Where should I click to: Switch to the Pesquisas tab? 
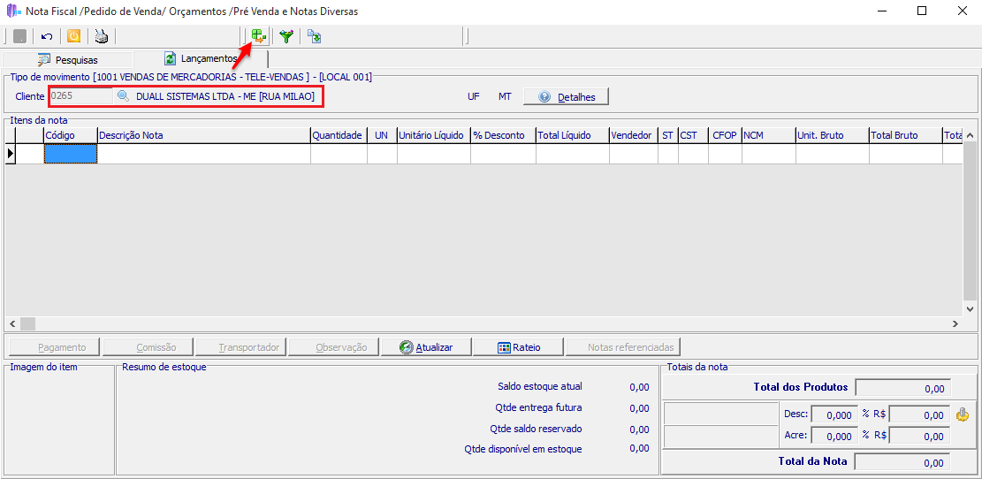point(67,59)
